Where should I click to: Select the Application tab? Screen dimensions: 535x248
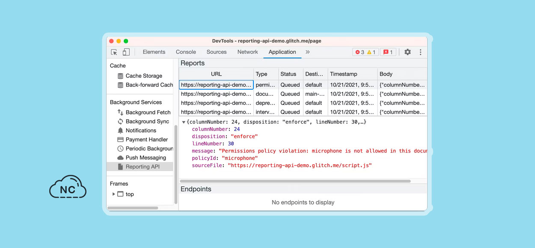282,52
